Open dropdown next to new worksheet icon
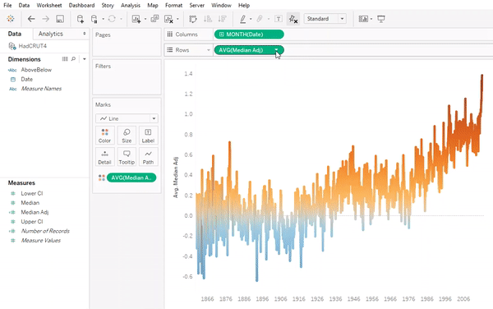Screen dimensions: 493x309 (145, 19)
